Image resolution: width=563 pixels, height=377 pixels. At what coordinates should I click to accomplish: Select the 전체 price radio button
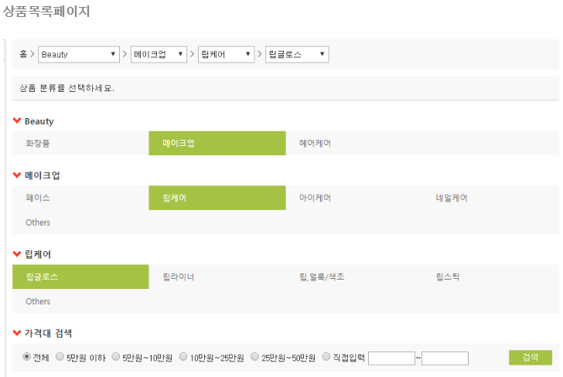click(27, 357)
